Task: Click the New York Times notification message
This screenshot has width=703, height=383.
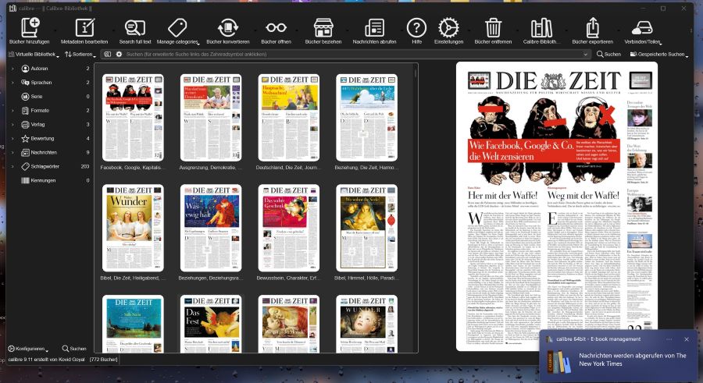Action: [x=632, y=360]
